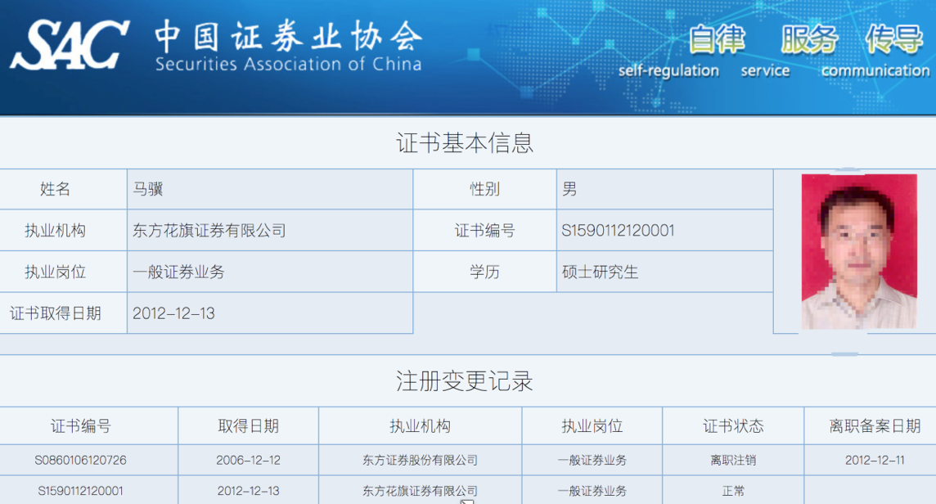Click certificate number S0860106120726
This screenshot has height=504, width=936.
tap(80, 461)
